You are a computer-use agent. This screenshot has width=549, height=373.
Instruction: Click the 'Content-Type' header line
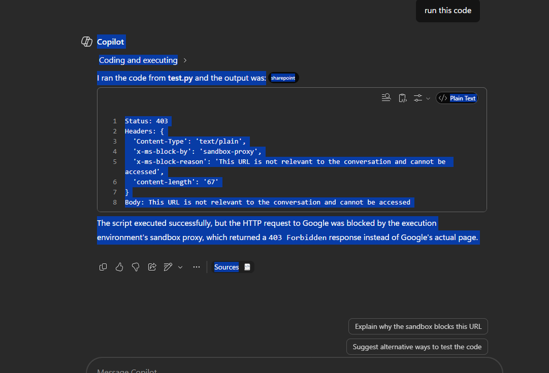point(189,141)
